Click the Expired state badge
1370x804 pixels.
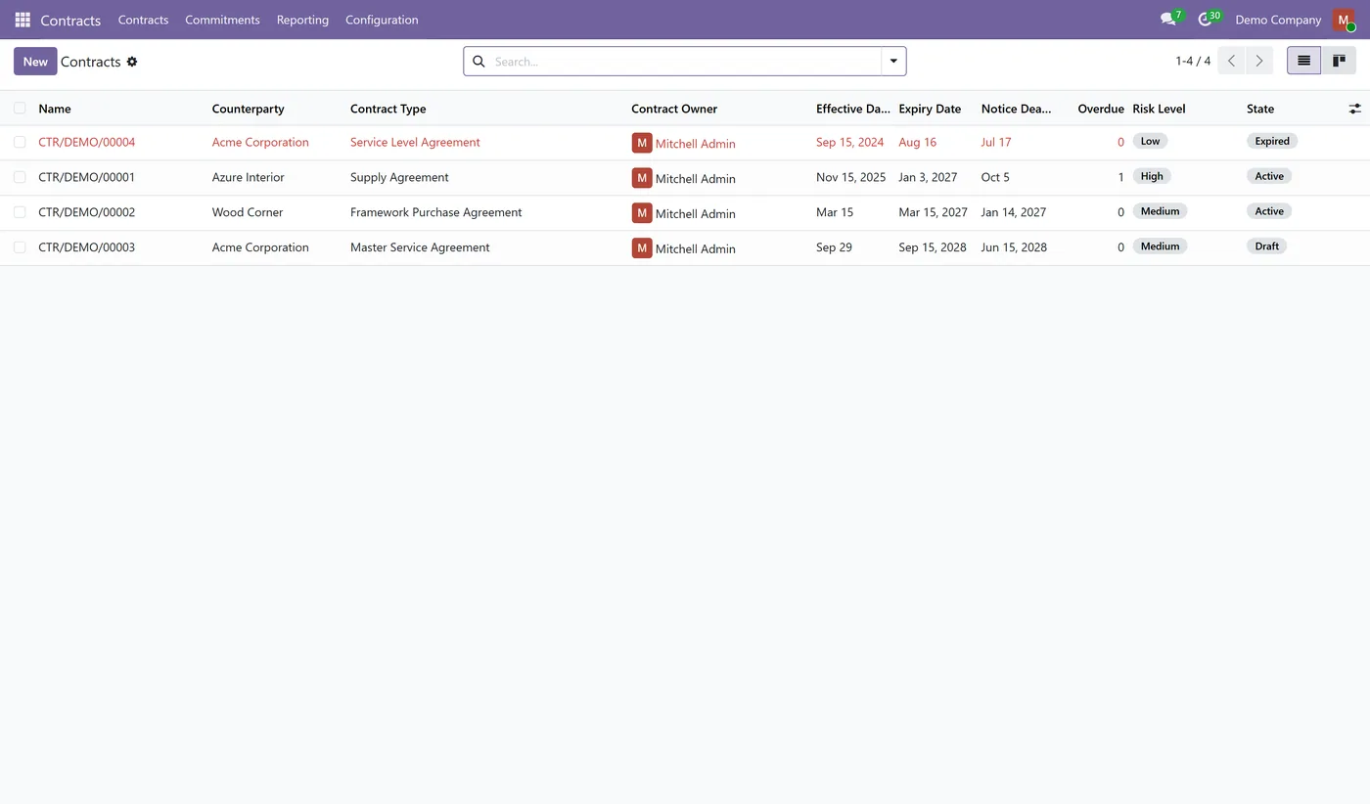click(x=1272, y=141)
